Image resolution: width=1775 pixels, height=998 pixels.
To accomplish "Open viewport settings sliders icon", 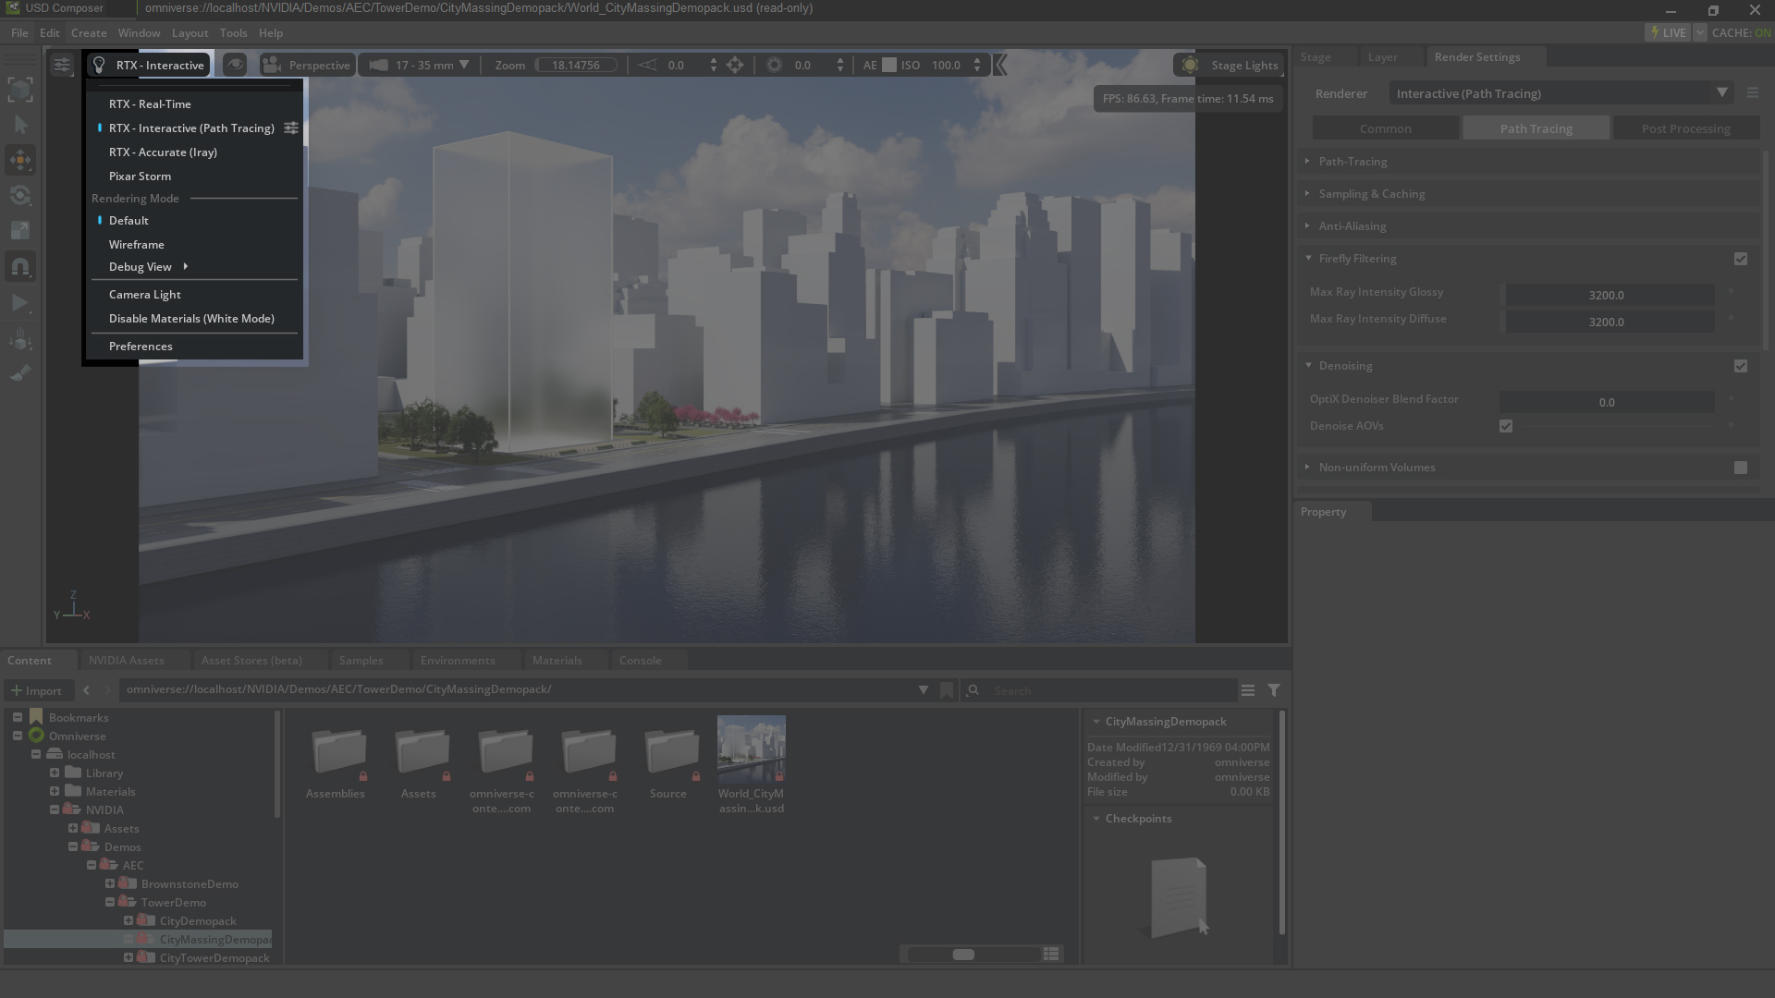I will [x=61, y=65].
